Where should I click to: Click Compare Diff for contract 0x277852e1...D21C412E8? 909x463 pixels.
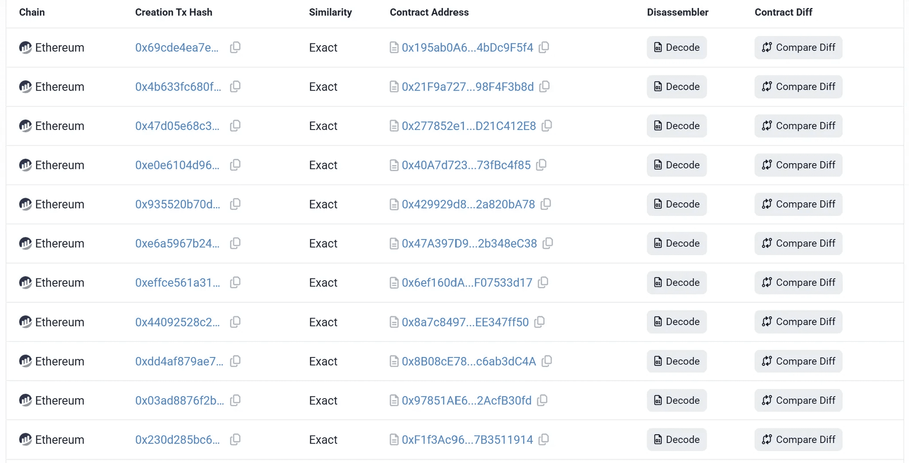798,126
